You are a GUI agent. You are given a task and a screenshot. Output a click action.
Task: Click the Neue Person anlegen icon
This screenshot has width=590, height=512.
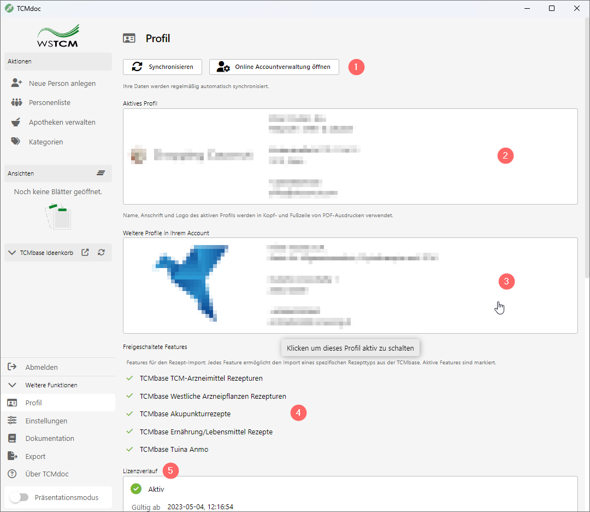[x=16, y=83]
